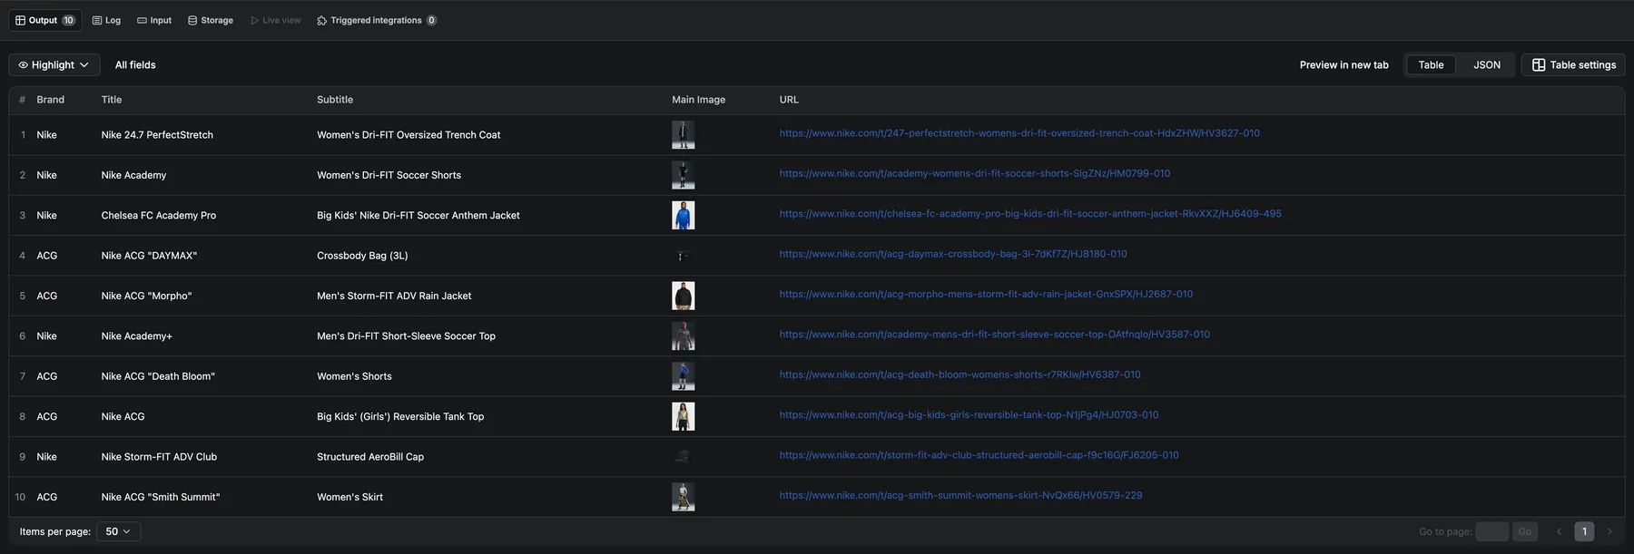Open the Items per page dropdown
Viewport: 1634px width, 554px height.
tap(118, 531)
